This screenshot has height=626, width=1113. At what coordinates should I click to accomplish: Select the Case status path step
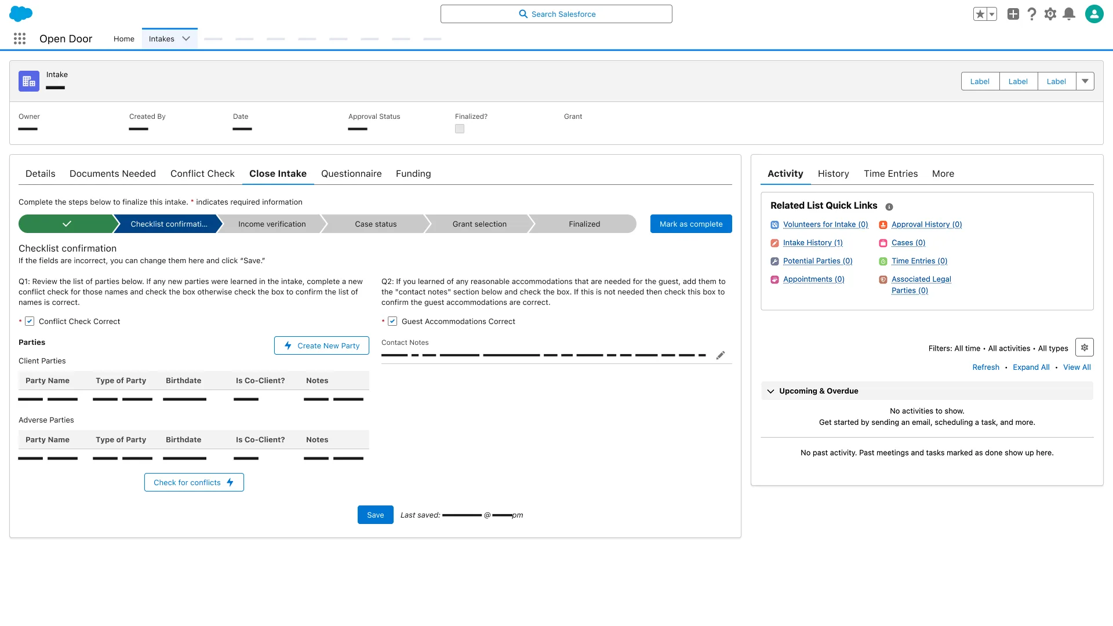(376, 224)
